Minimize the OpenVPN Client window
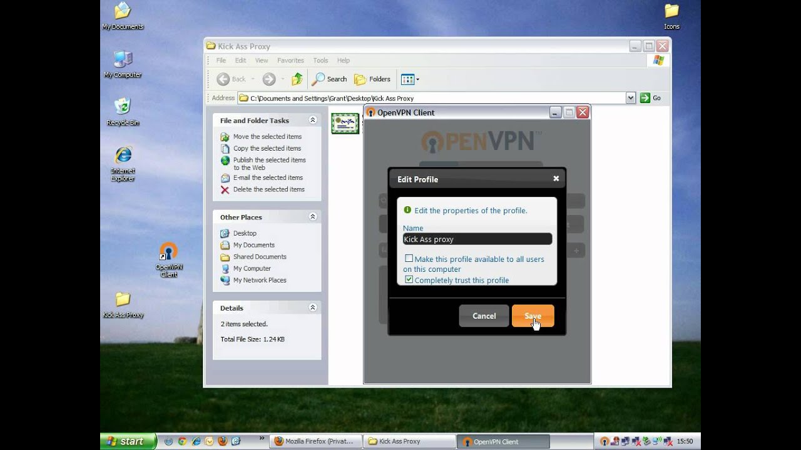This screenshot has width=801, height=450. tap(556, 112)
